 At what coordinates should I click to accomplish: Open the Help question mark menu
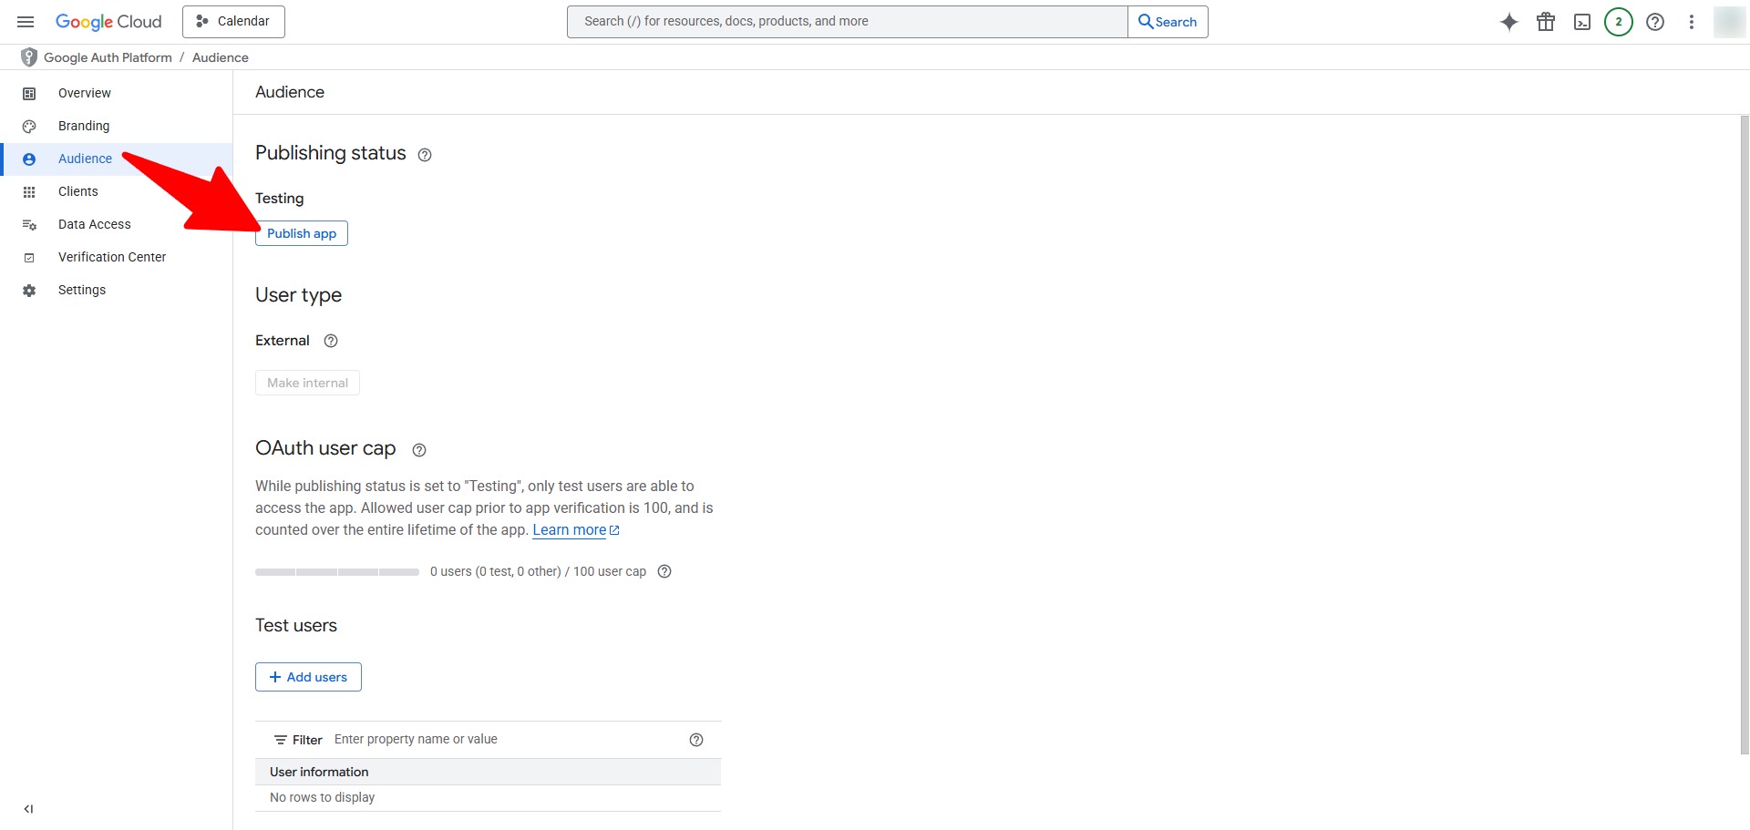1655,22
